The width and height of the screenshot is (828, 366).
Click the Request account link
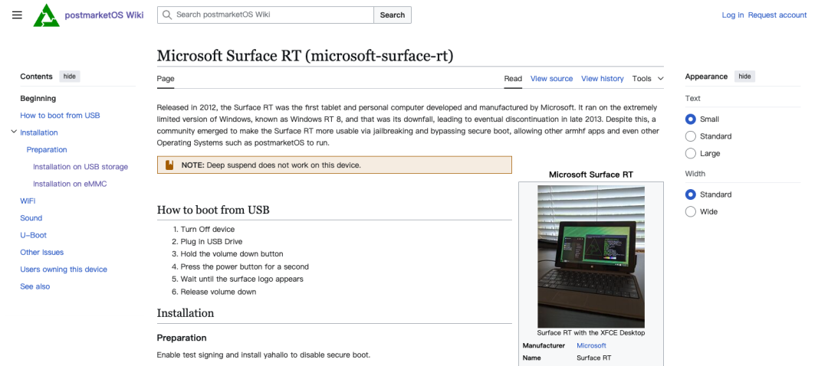point(777,15)
